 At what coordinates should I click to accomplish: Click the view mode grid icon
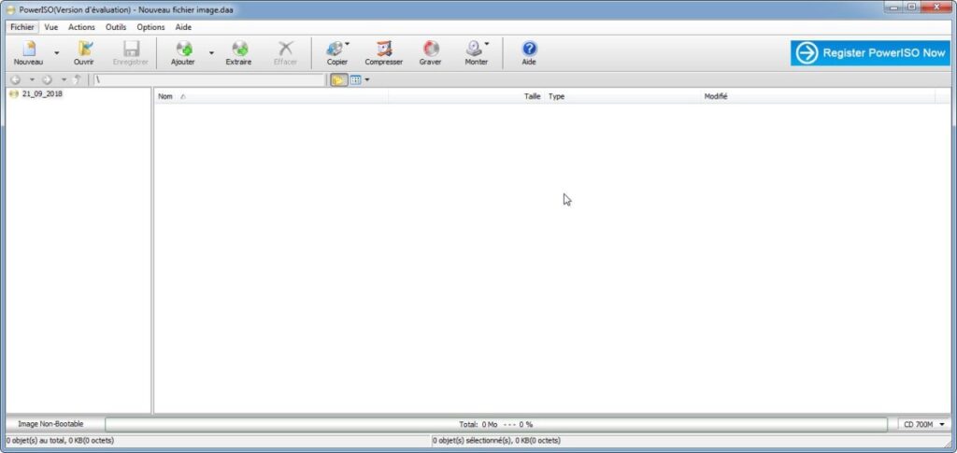355,80
